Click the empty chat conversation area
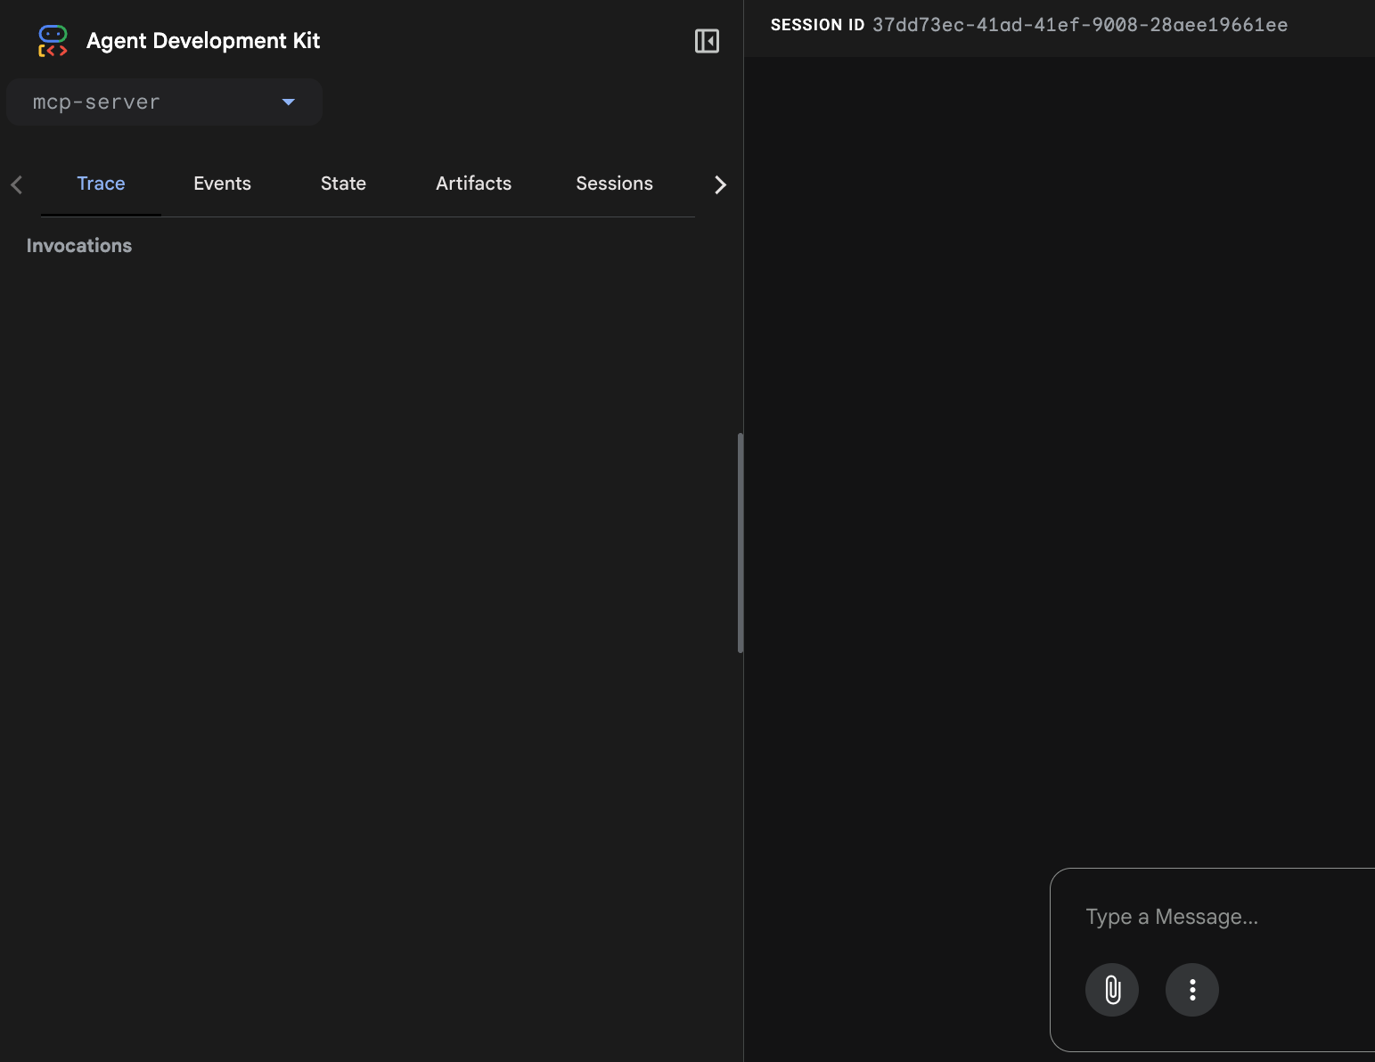Image resolution: width=1375 pixels, height=1062 pixels. (1059, 445)
